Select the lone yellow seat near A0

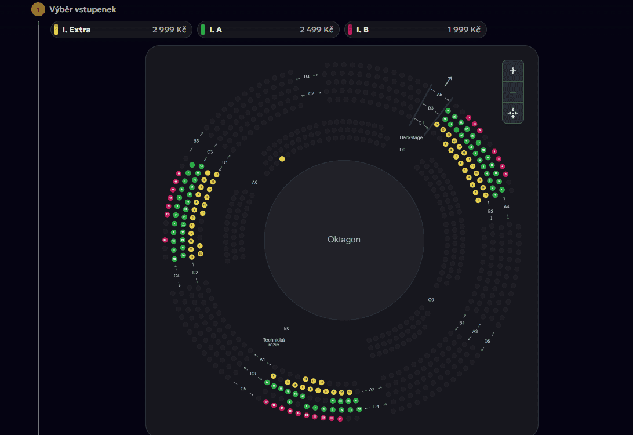coord(282,159)
